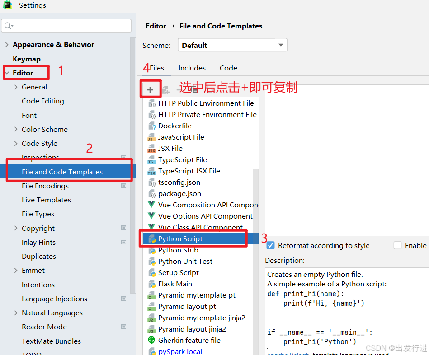429x355 pixels.
Task: Click the Pyramid layout jinja2 icon
Action: (151, 329)
